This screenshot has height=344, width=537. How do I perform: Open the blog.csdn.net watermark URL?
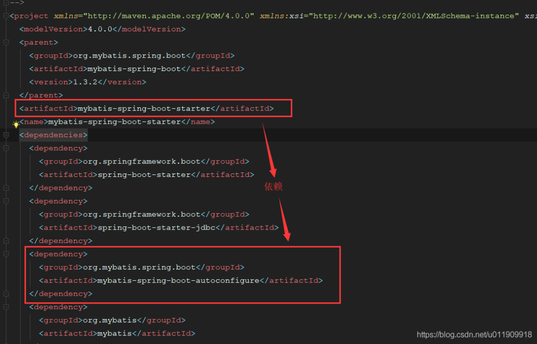click(474, 335)
